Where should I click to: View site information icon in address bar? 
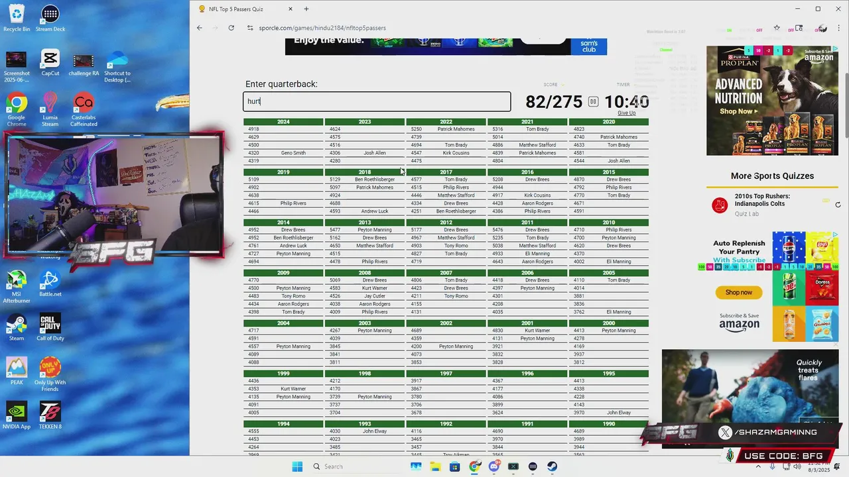pos(250,28)
